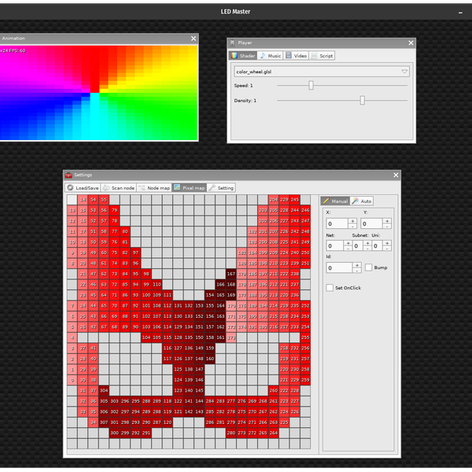The height and width of the screenshot is (472, 472).
Task: Open the Load/Save settings tab
Action: click(83, 188)
